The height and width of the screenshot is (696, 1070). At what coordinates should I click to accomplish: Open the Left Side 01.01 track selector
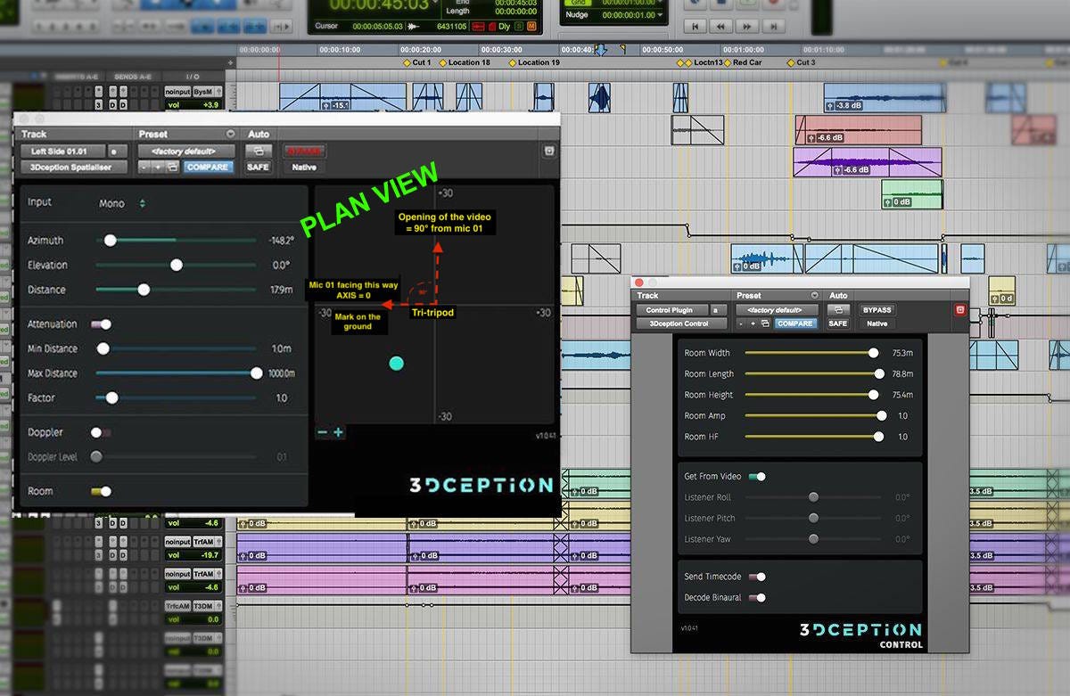tap(62, 151)
